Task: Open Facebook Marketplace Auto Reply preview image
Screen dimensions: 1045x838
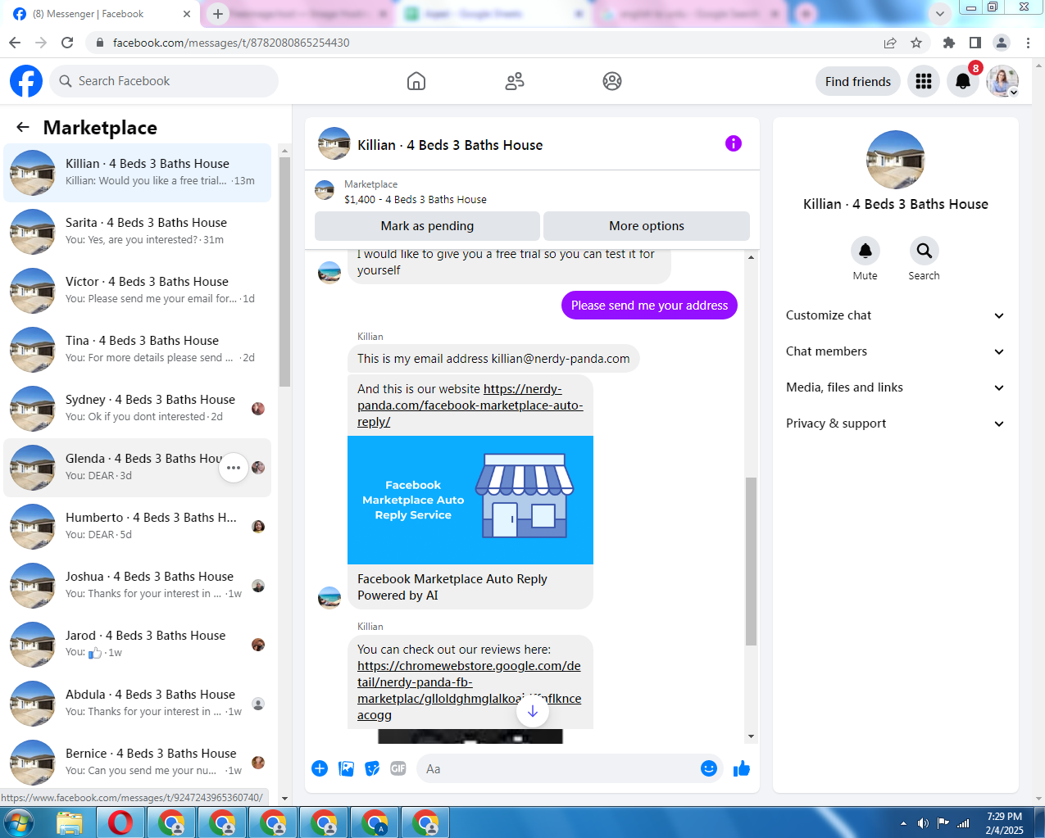Action: pos(470,500)
